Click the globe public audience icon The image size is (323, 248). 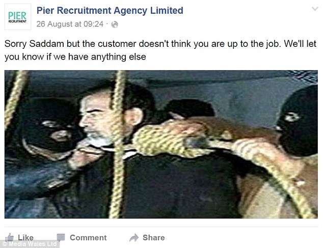click(x=115, y=24)
